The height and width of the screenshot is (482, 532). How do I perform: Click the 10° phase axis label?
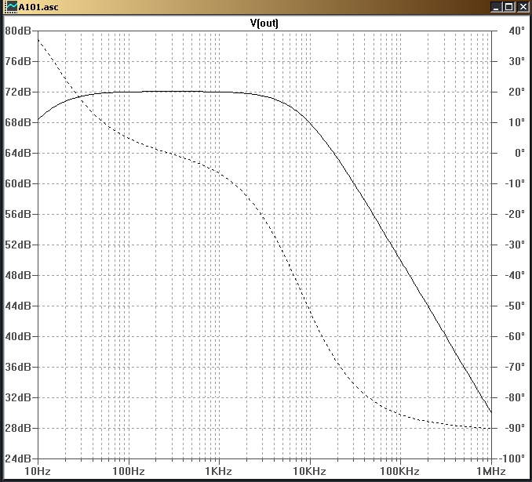(x=517, y=122)
